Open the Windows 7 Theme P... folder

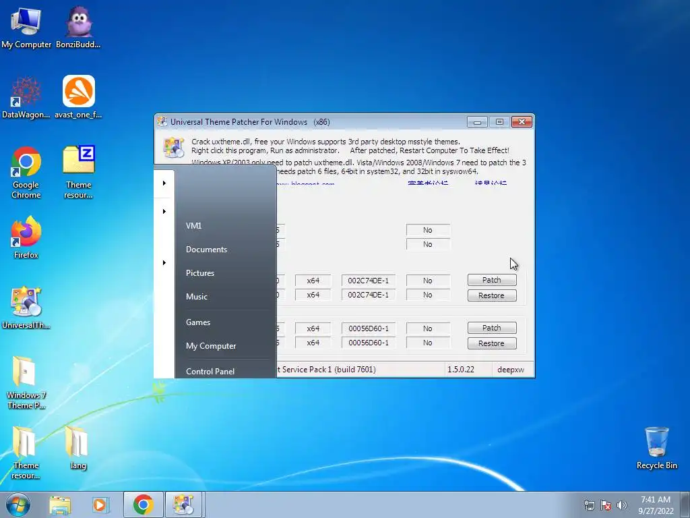pyautogui.click(x=26, y=383)
